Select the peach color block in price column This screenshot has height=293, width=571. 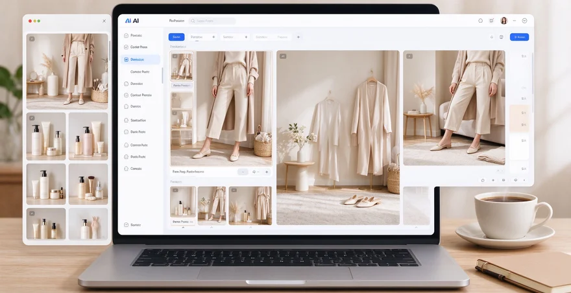click(519, 119)
